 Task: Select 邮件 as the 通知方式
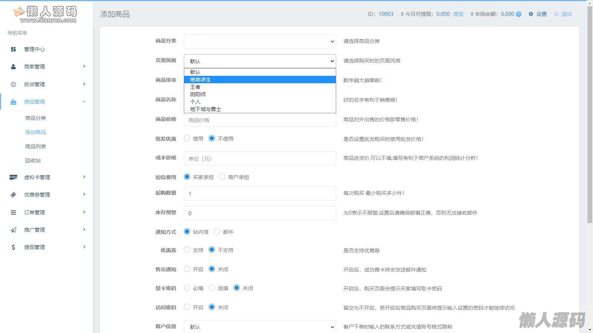click(217, 232)
